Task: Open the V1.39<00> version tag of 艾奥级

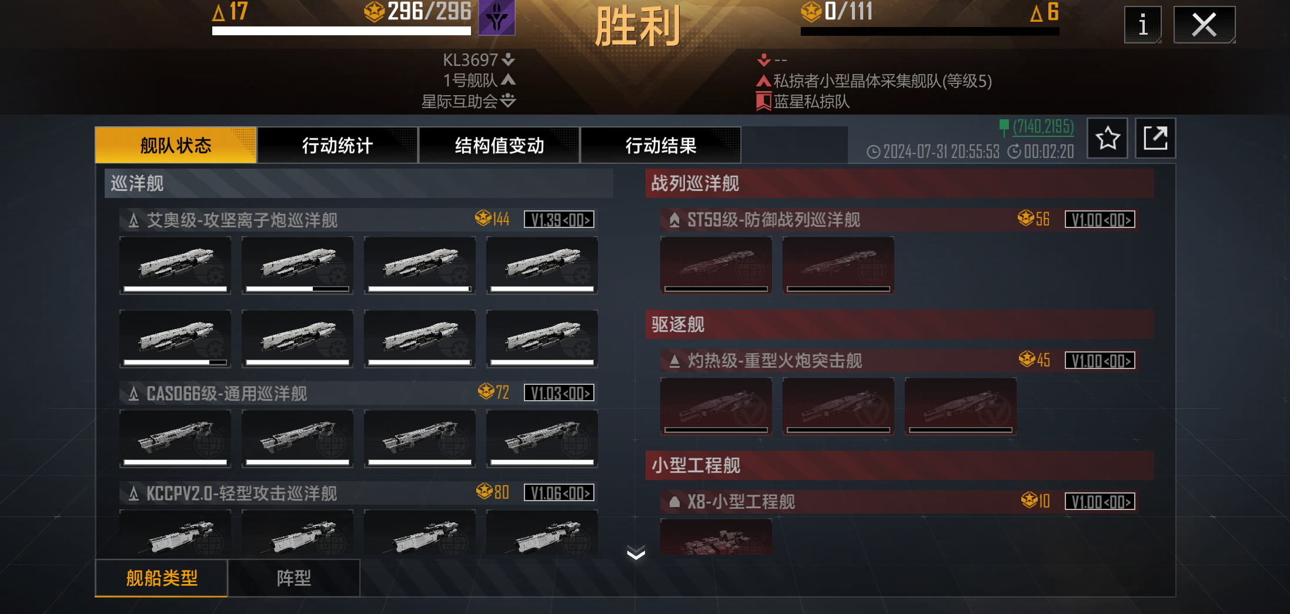Action: [559, 220]
